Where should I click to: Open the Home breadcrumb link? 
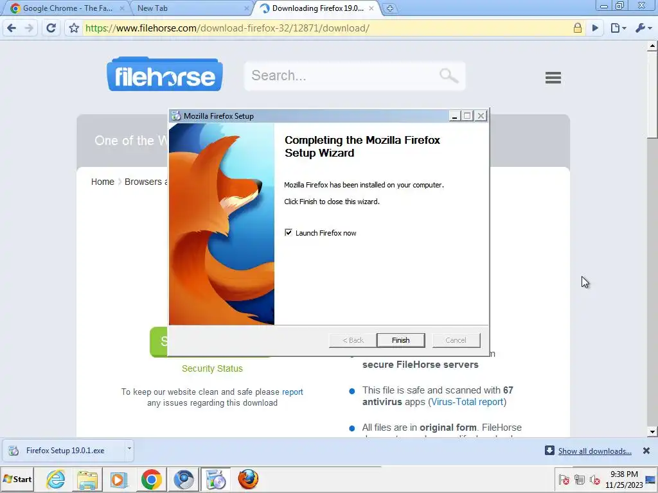[x=102, y=182]
